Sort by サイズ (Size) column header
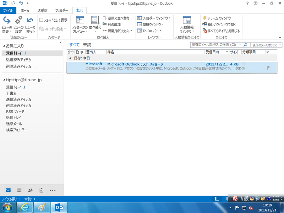The width and height of the screenshot is (284, 213). 235,52
